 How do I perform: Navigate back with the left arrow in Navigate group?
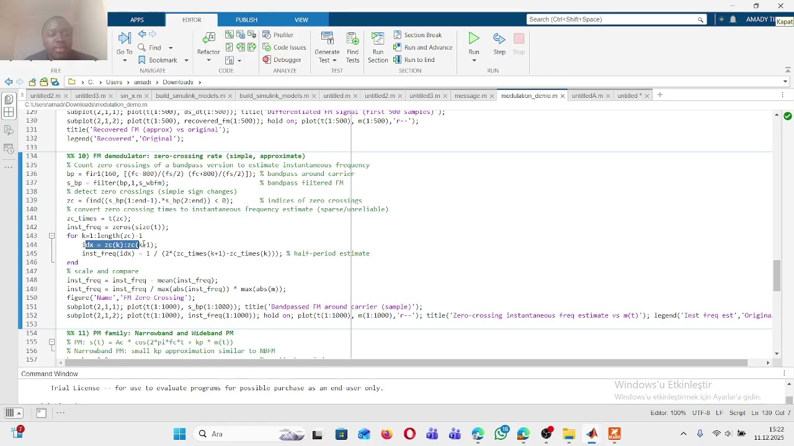[142, 34]
